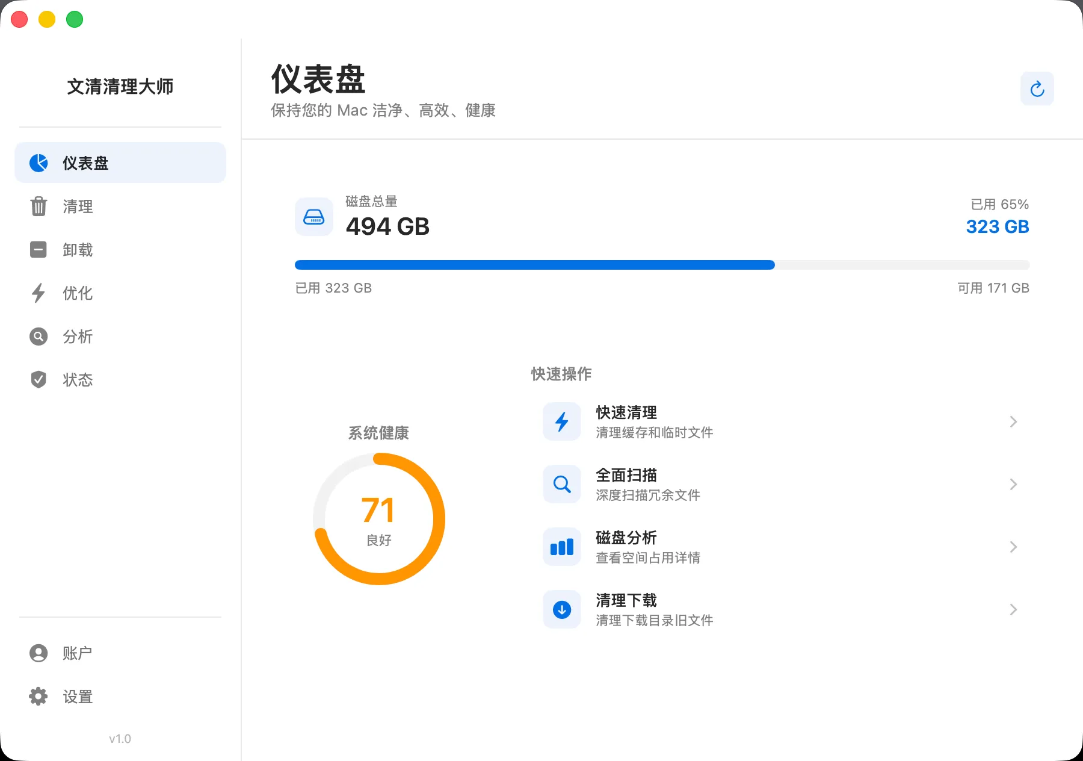The height and width of the screenshot is (761, 1083).
Task: Run the 全面扫描 quick action
Action: pyautogui.click(x=780, y=484)
